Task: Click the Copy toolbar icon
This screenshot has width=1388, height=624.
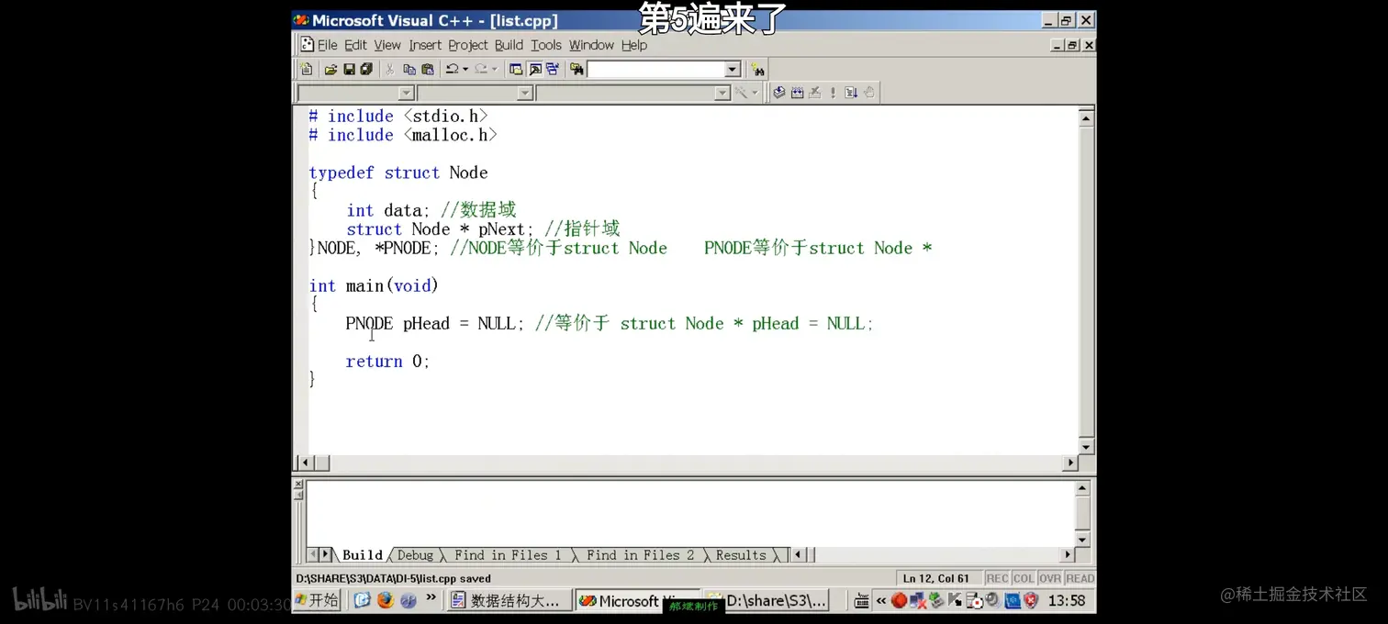Action: point(409,69)
